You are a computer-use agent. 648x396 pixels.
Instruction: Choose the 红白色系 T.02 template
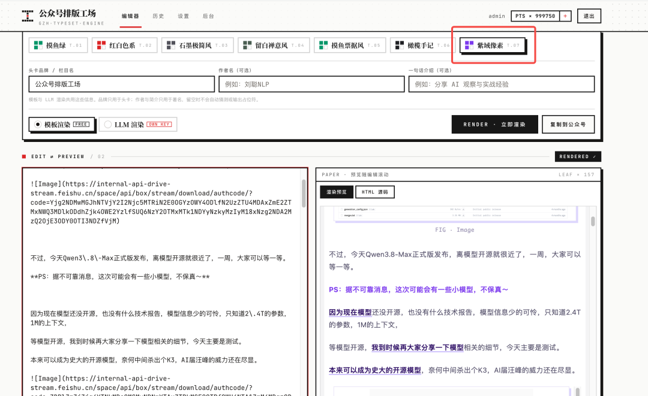coord(124,46)
